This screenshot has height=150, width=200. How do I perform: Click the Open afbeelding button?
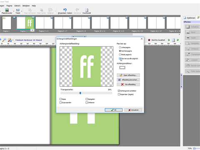click(128, 75)
